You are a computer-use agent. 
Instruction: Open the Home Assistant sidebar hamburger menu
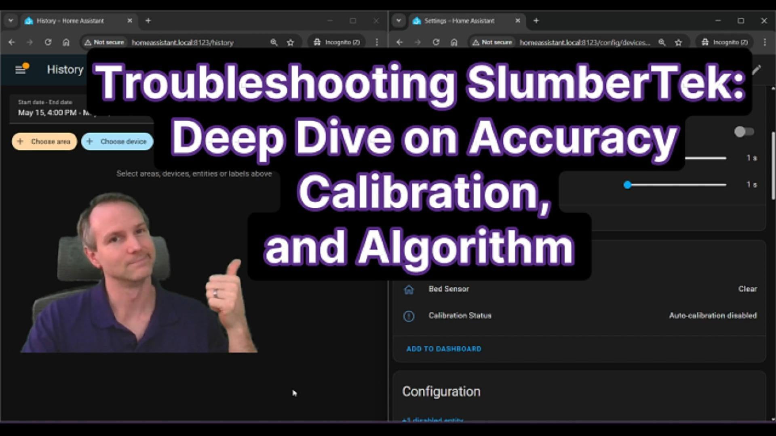tap(20, 70)
